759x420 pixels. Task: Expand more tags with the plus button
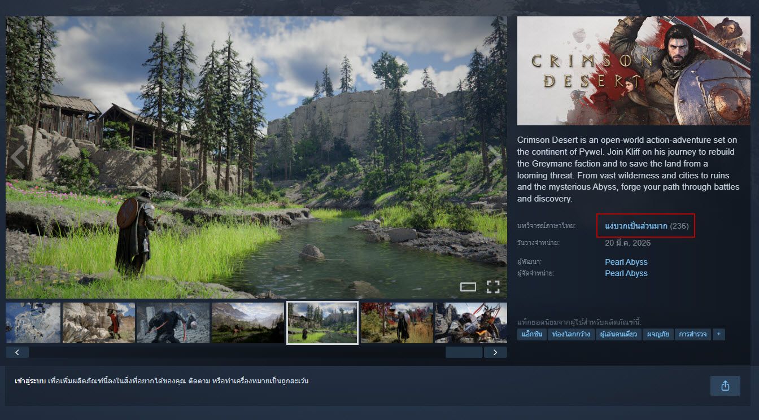pos(718,334)
